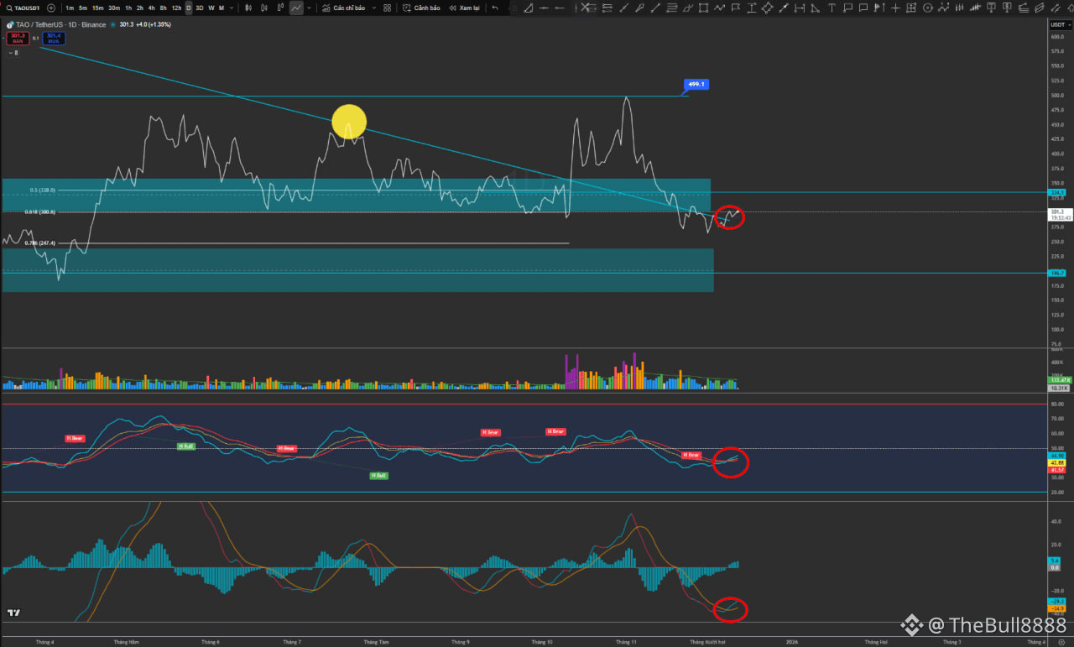This screenshot has width=1074, height=647.
Task: Open the chart type dropdown arrow
Action: pos(308,8)
